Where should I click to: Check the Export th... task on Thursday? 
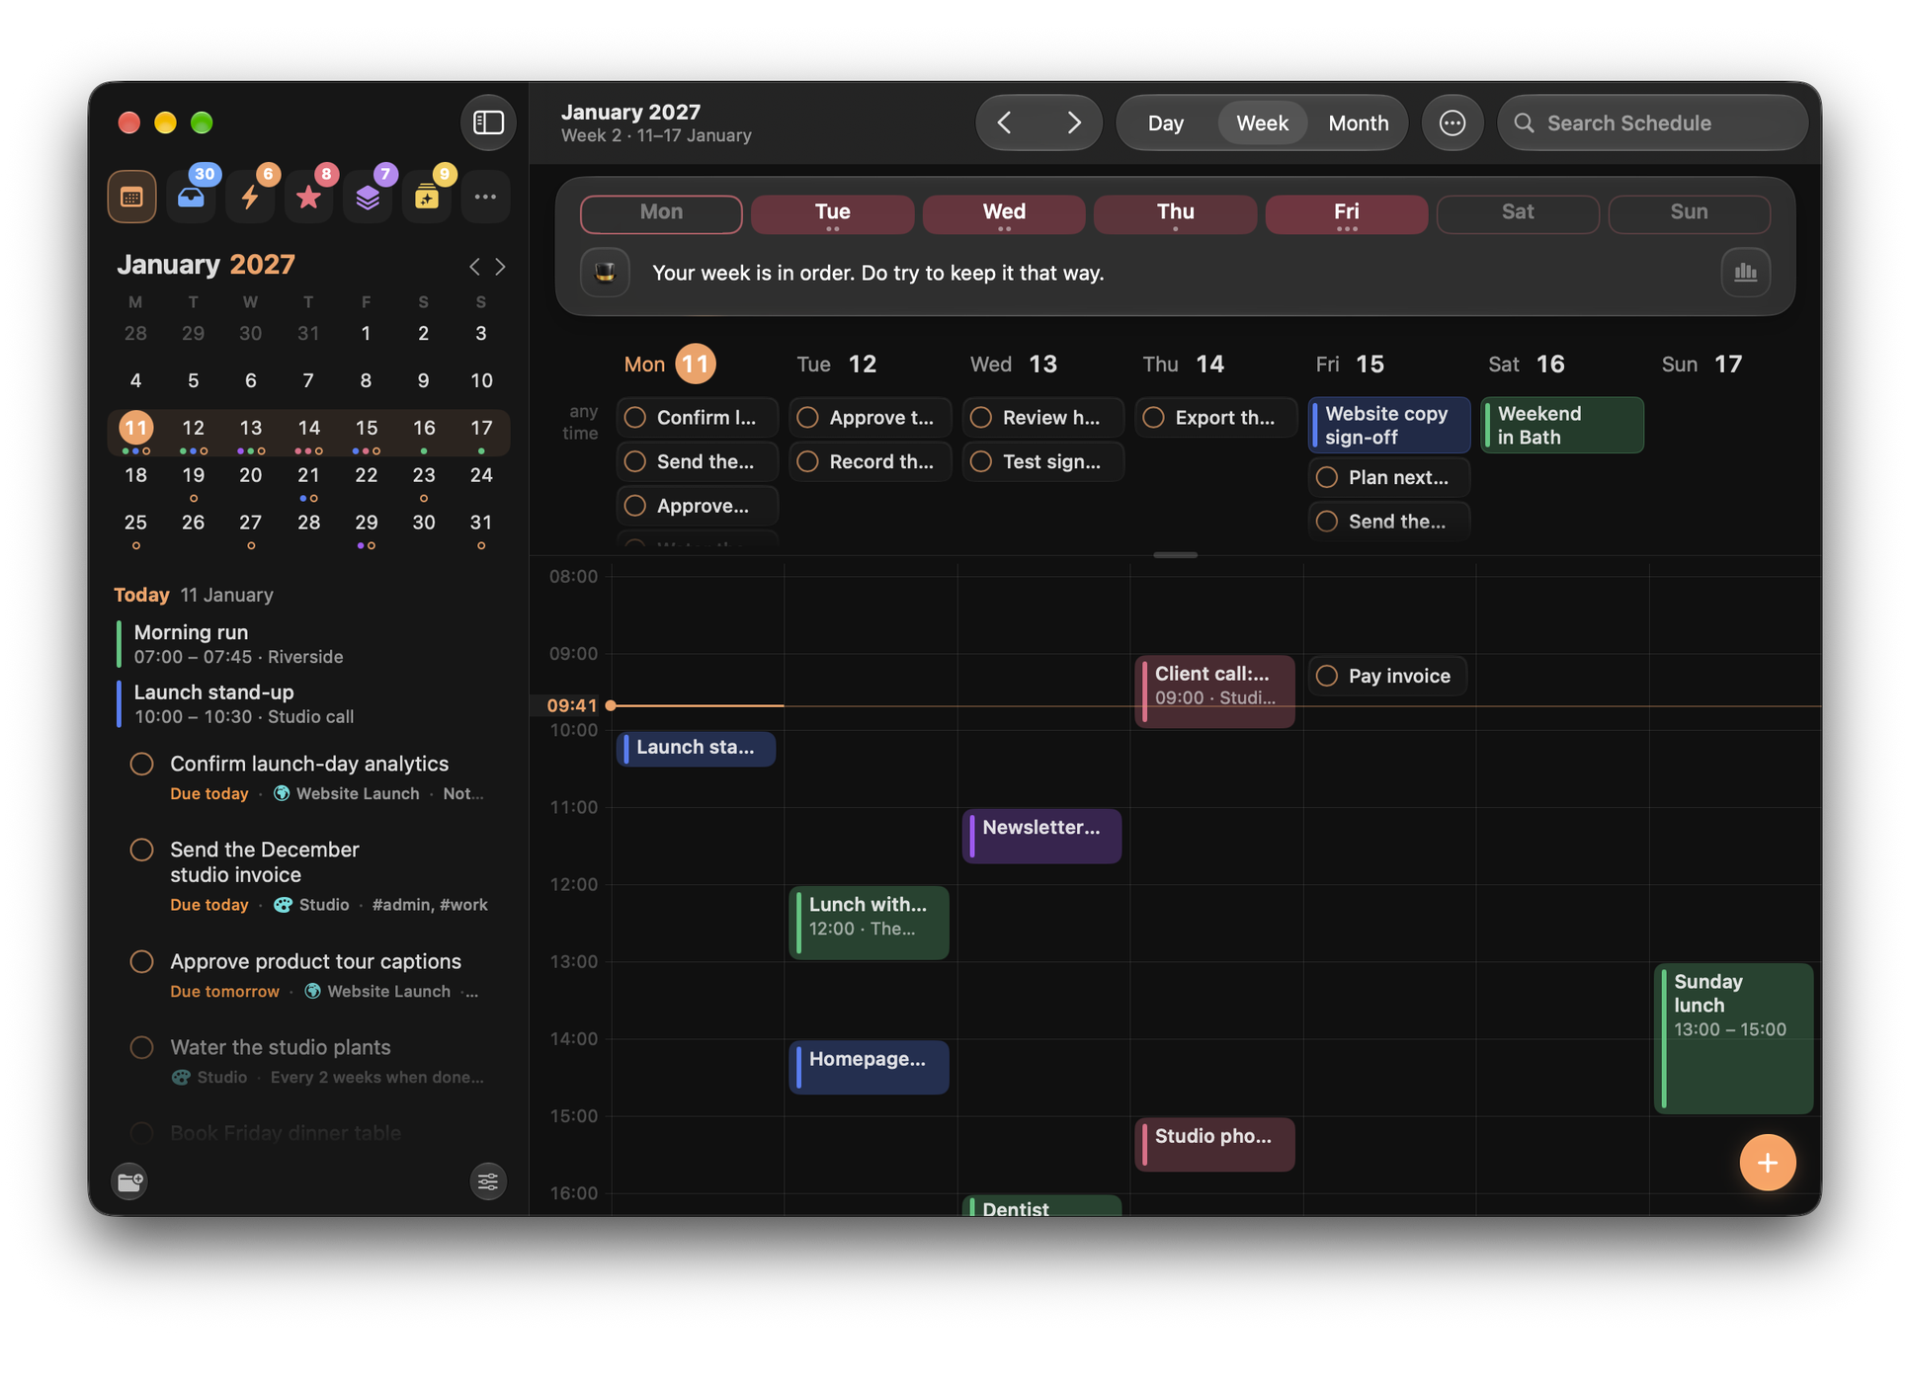pyautogui.click(x=1153, y=418)
